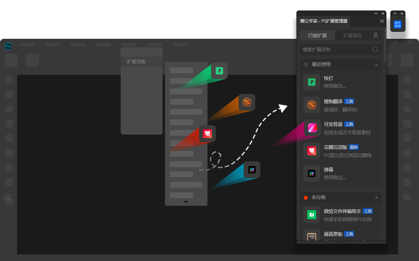Viewport: 419px width, 261px height.
Task: Open the 花瓣沉浸版 red petal icon
Action: 312,150
